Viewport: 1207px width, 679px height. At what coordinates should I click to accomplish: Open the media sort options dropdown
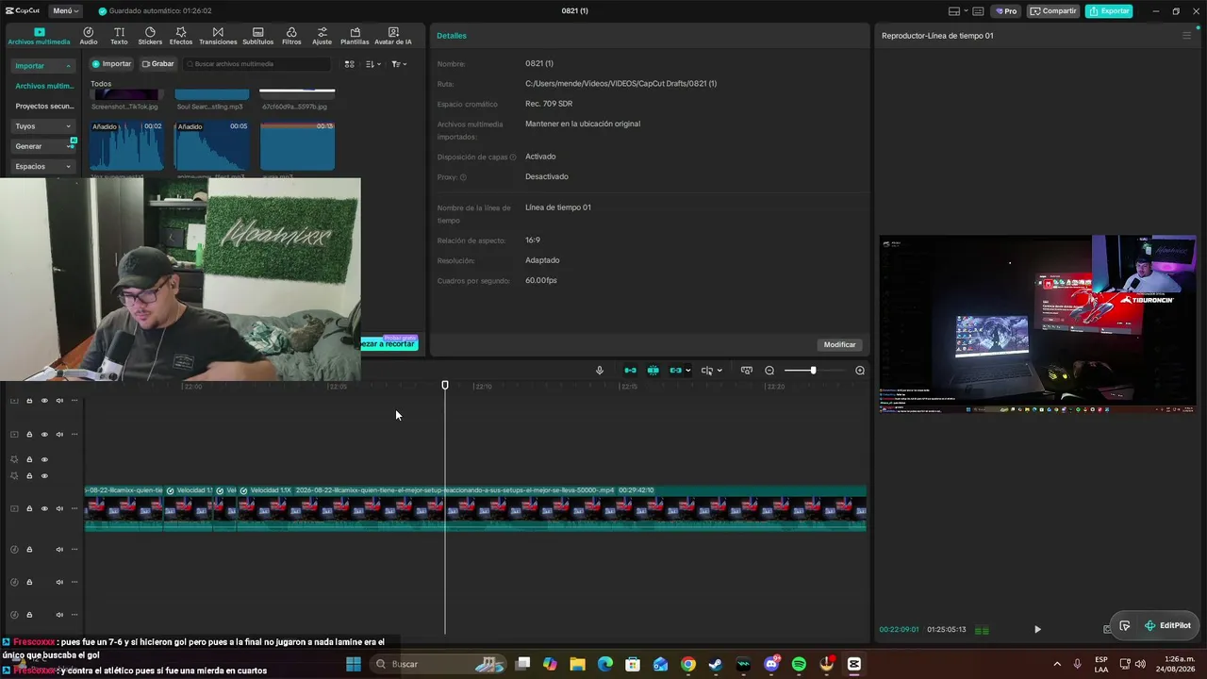click(x=373, y=64)
